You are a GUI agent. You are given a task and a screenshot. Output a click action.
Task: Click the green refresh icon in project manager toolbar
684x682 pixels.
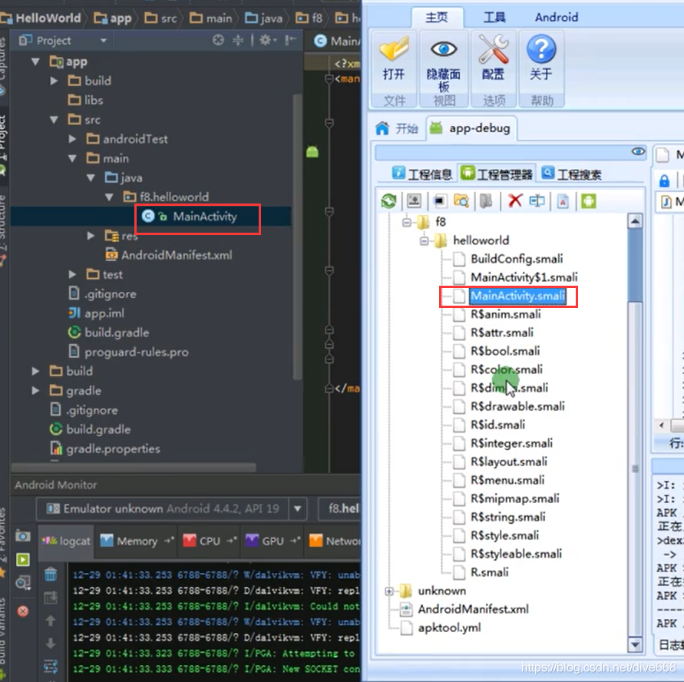[x=388, y=201]
